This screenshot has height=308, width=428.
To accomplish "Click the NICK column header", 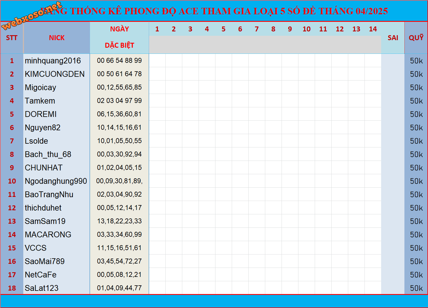I will [x=56, y=38].
